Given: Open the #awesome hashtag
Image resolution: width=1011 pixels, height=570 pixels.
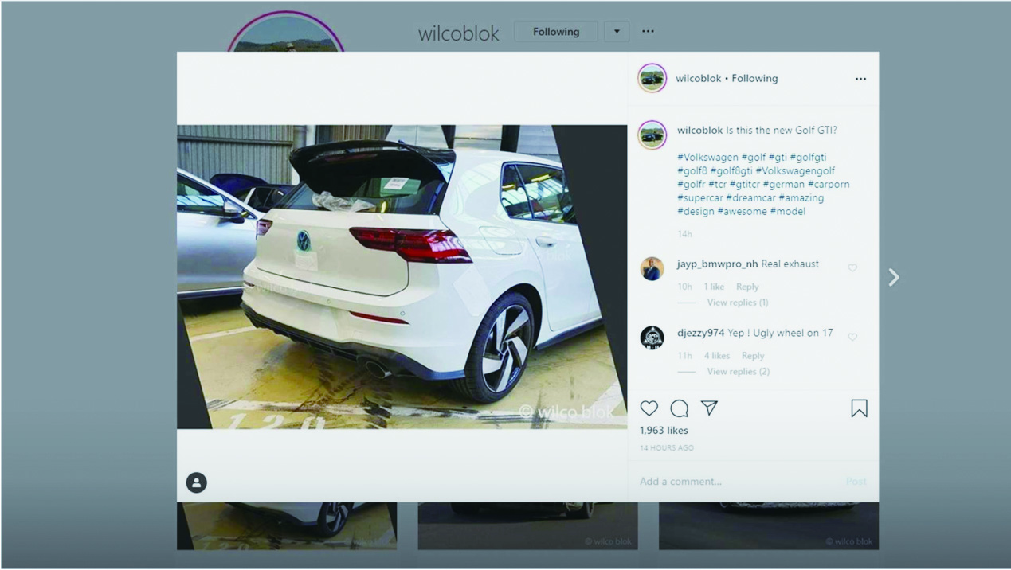Looking at the screenshot, I should click(x=743, y=212).
